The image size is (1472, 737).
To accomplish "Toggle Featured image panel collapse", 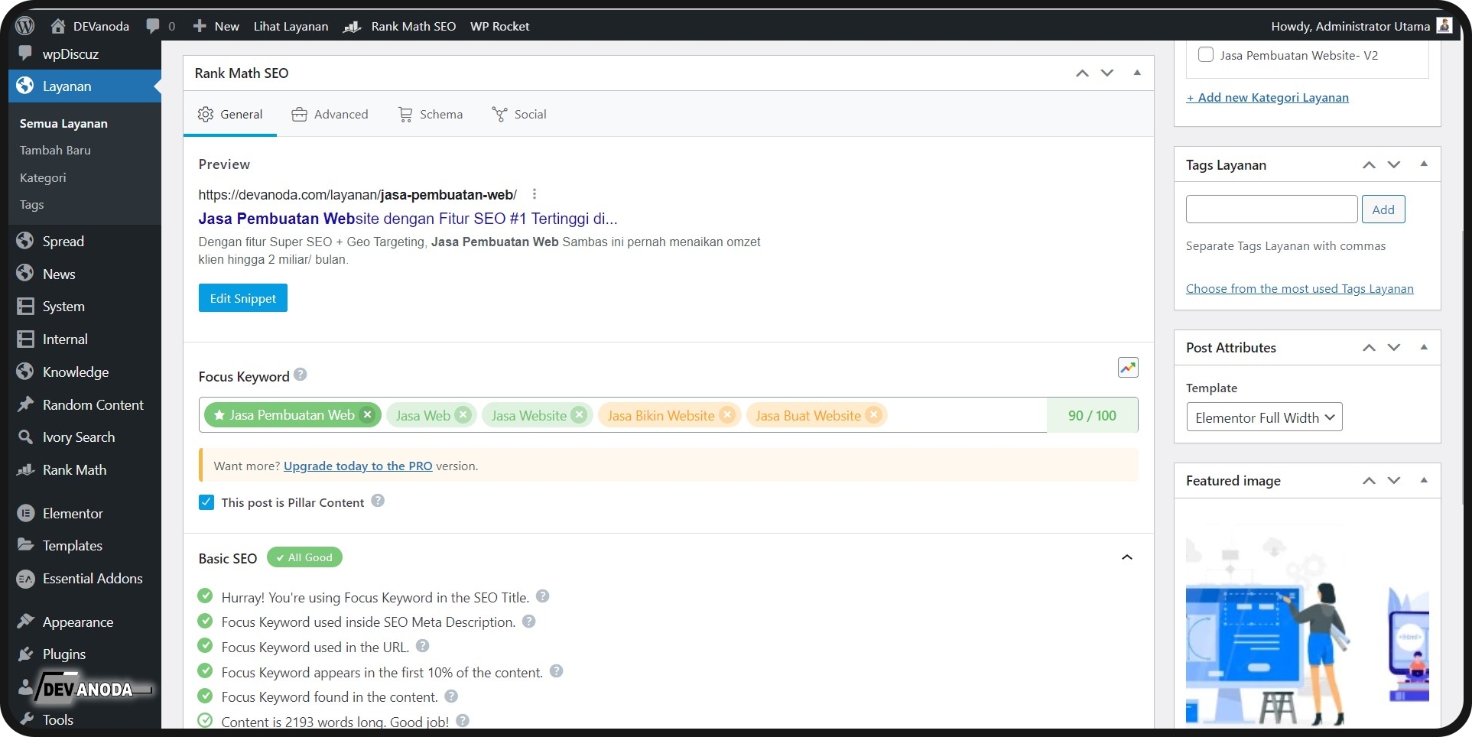I will click(x=1424, y=480).
